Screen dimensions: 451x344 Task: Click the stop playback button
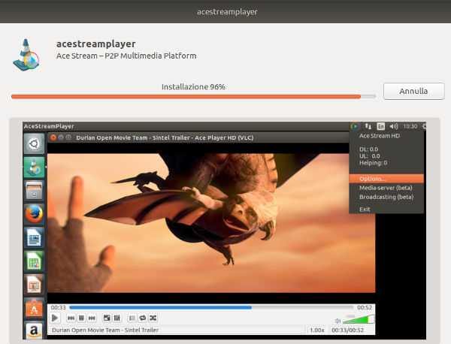pos(81,318)
